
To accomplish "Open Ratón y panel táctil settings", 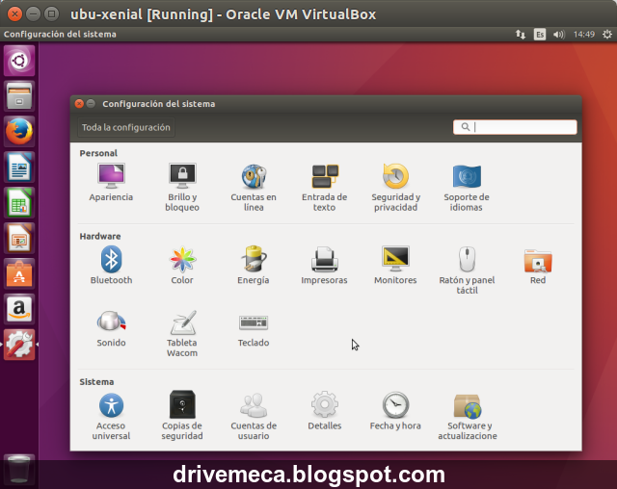I will tap(467, 270).
